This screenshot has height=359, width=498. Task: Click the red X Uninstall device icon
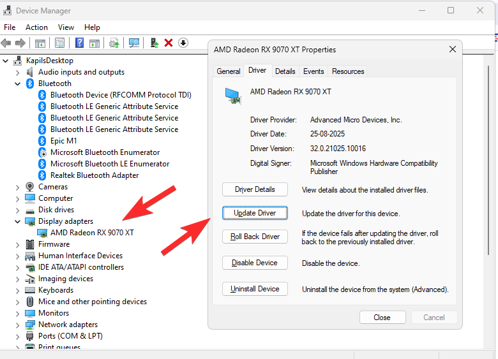point(169,43)
